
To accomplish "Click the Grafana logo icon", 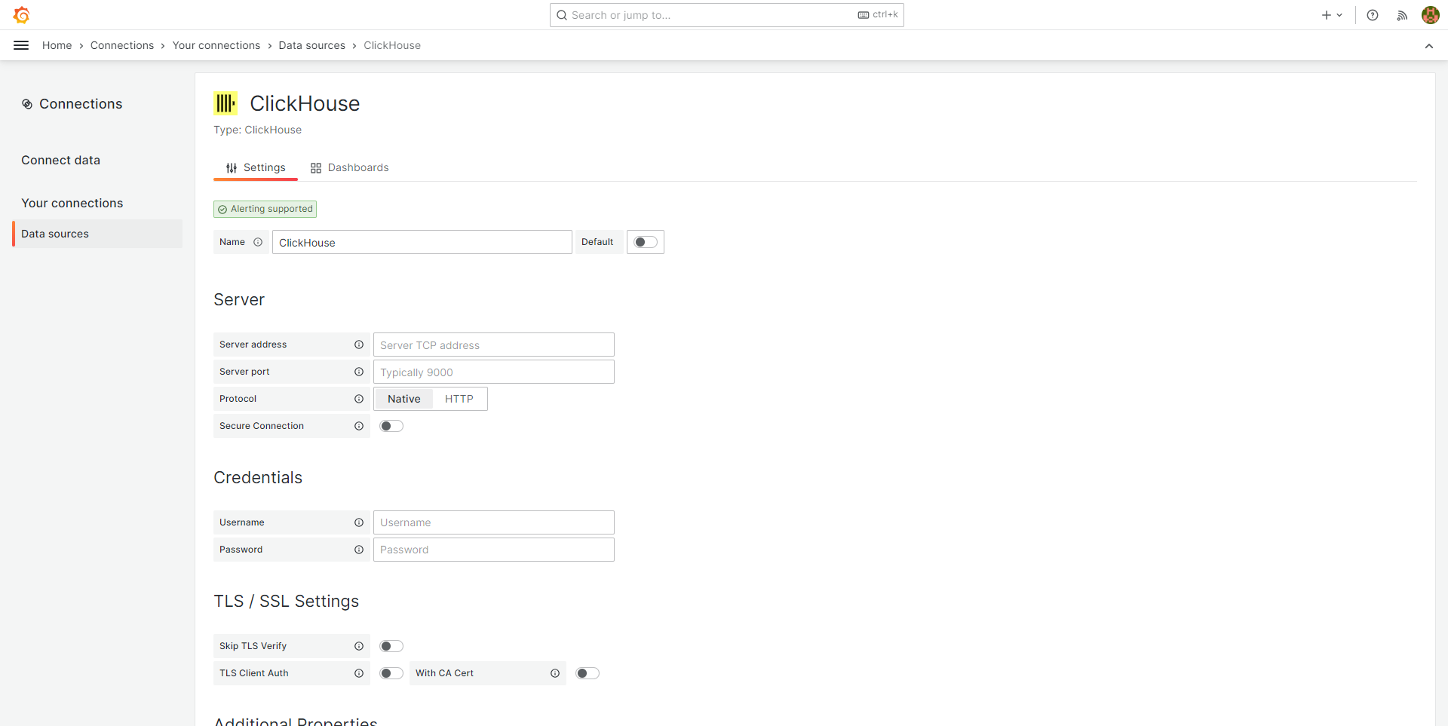I will 21,15.
